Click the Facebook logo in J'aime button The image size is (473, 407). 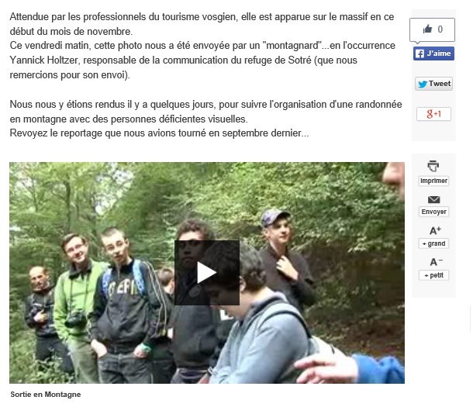point(419,53)
